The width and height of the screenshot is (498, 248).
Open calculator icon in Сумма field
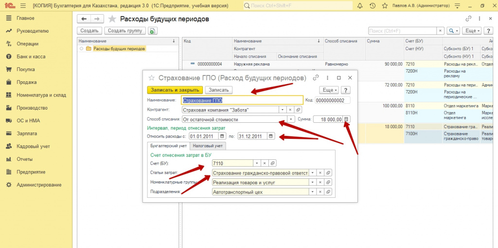tap(346, 119)
